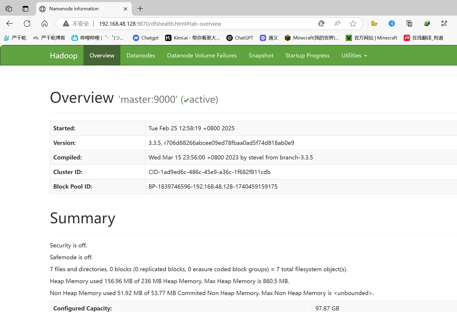Screen dimensions: 457x312
Task: Open the Kimi.ai bookmark
Action: coord(192,38)
